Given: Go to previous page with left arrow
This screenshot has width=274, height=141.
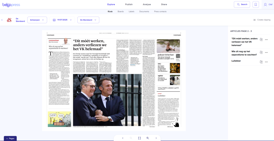Looking at the screenshot, I should click(x=123, y=138).
